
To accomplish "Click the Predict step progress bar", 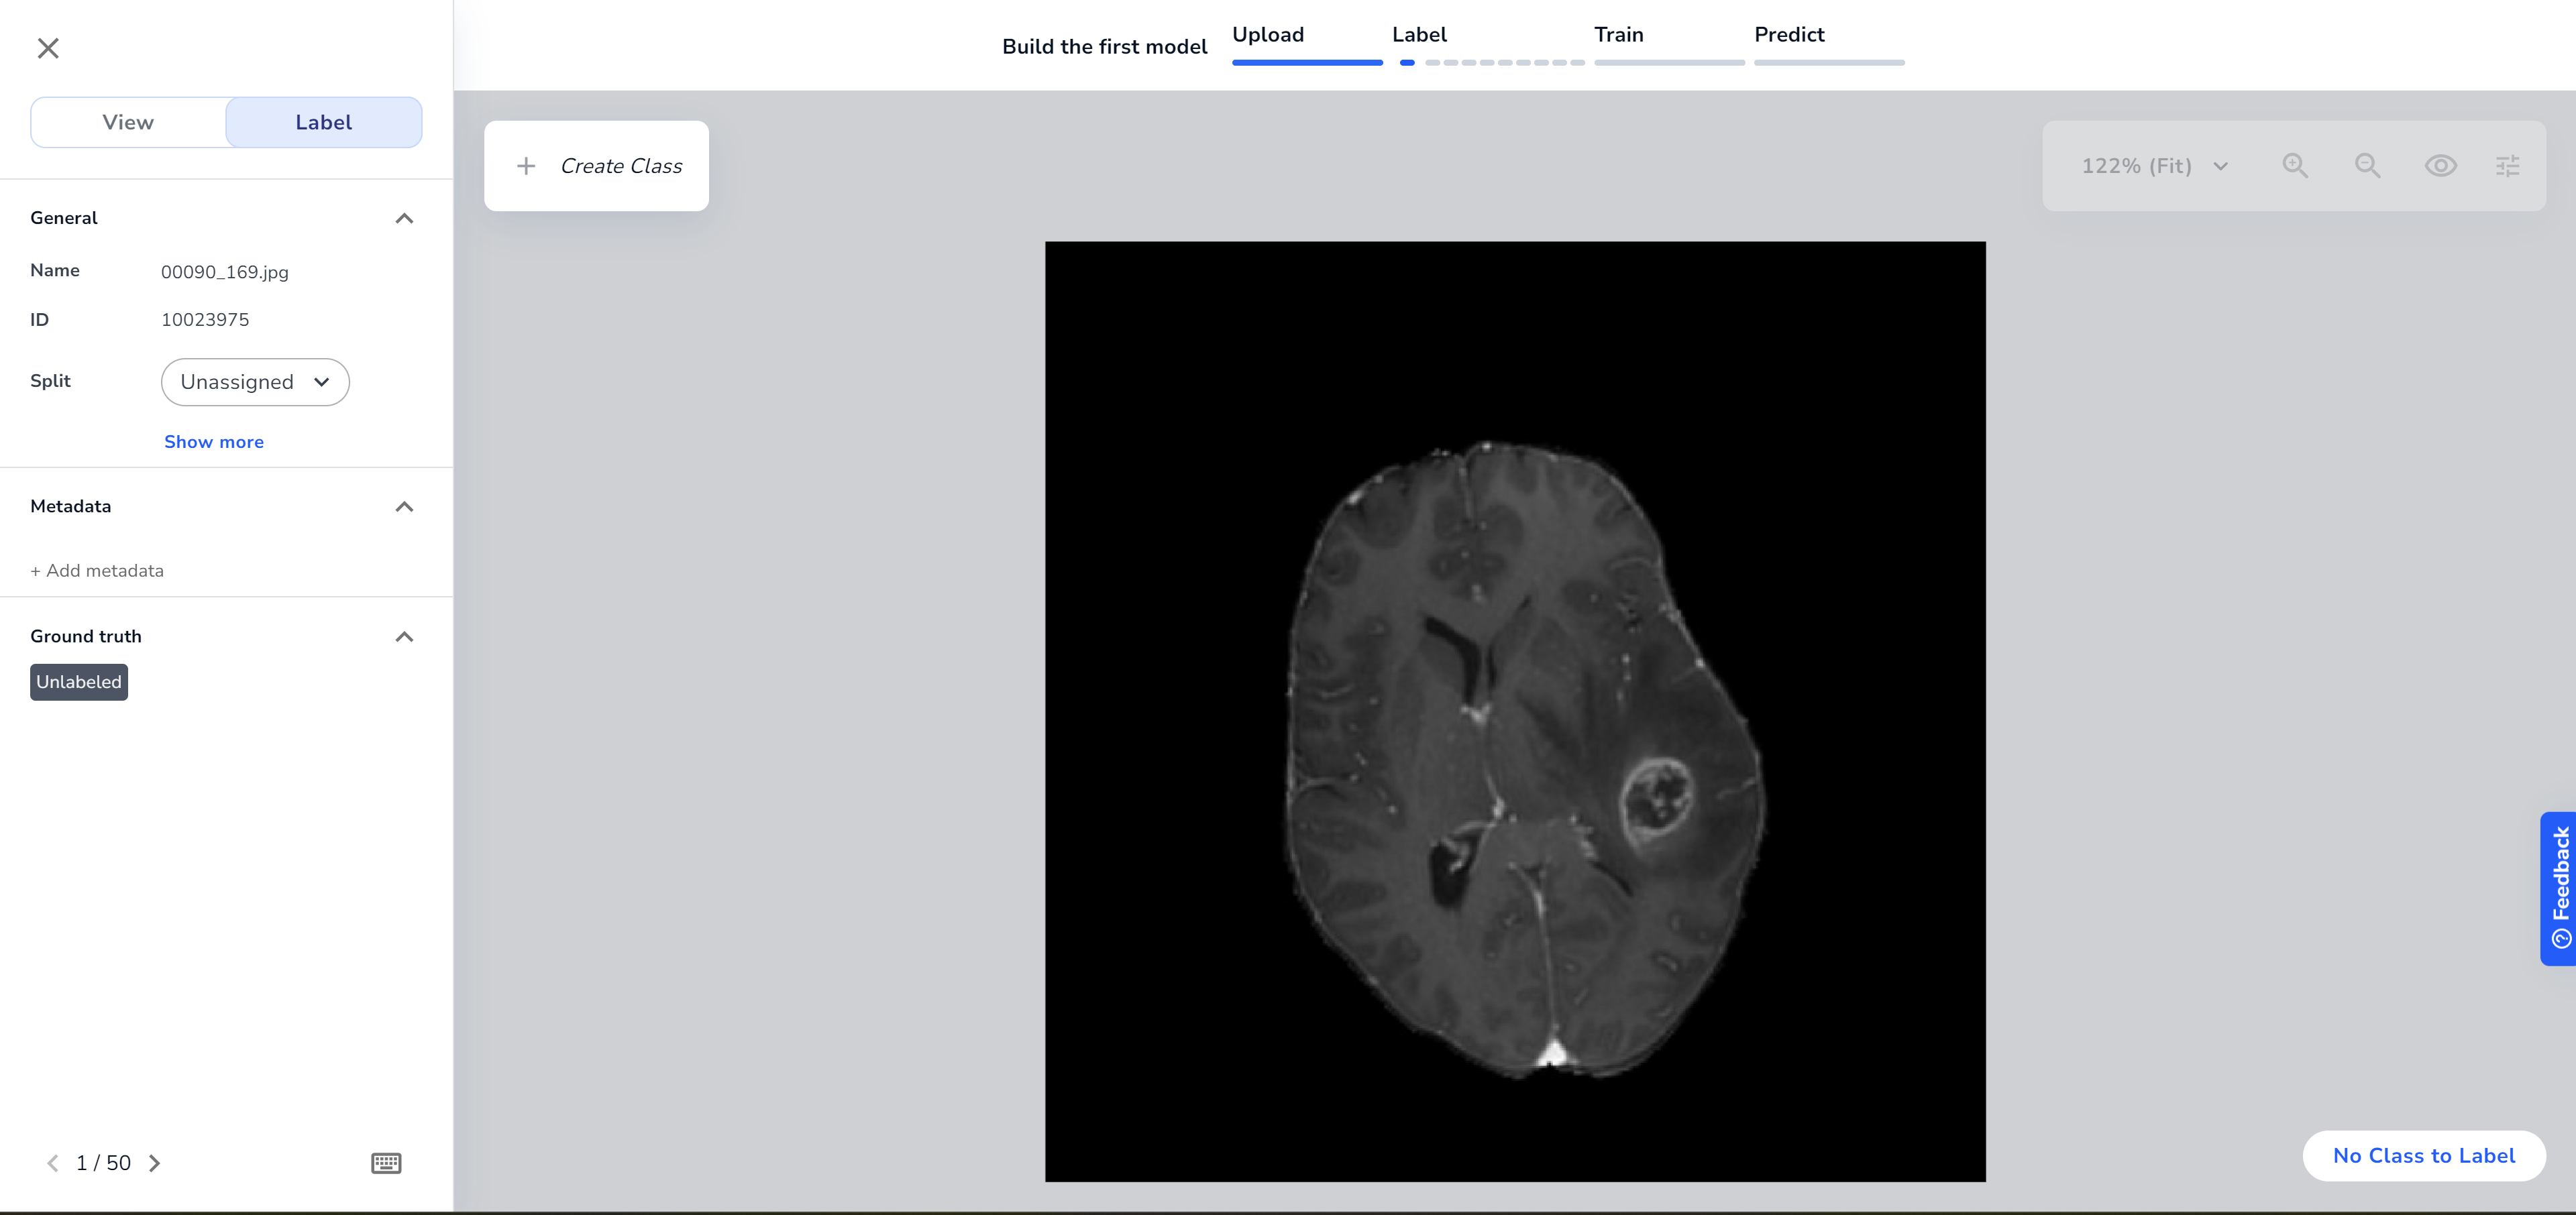I will click(x=1829, y=63).
